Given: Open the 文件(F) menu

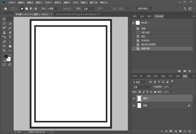Looking at the screenshot, I should [x=12, y=2].
